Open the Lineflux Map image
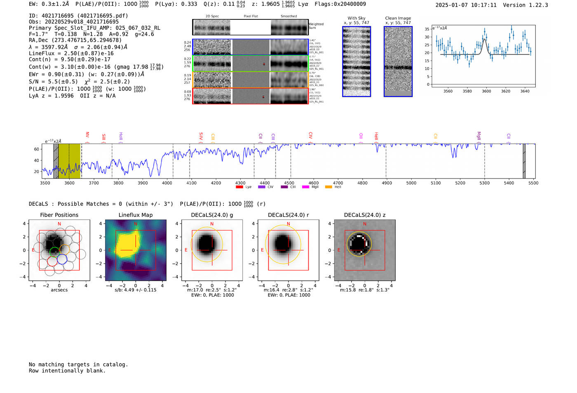577x393 pixels. 136,250
